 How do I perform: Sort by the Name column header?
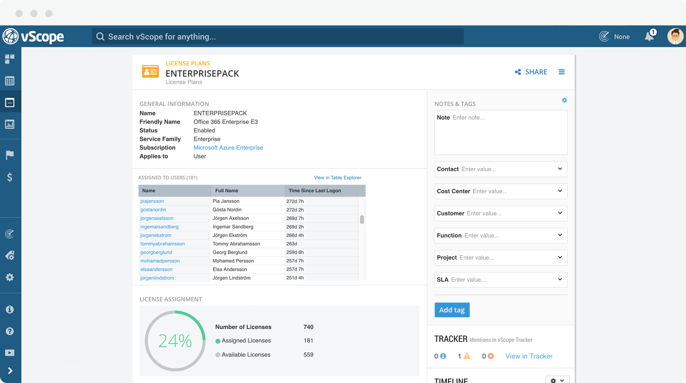[175, 191]
